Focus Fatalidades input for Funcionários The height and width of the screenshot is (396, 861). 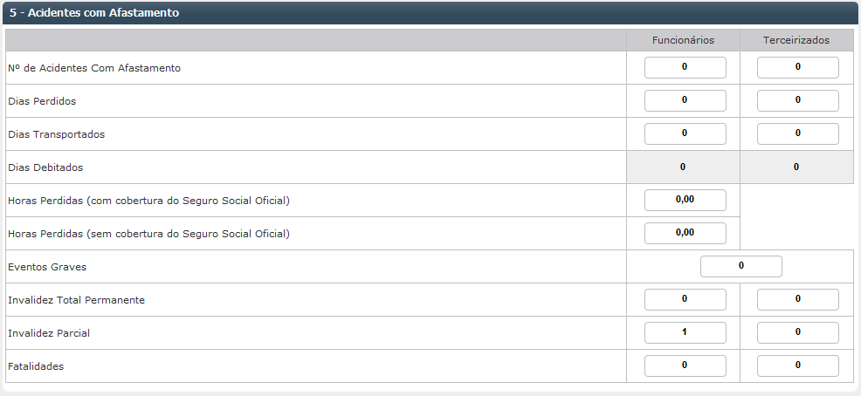click(x=685, y=366)
